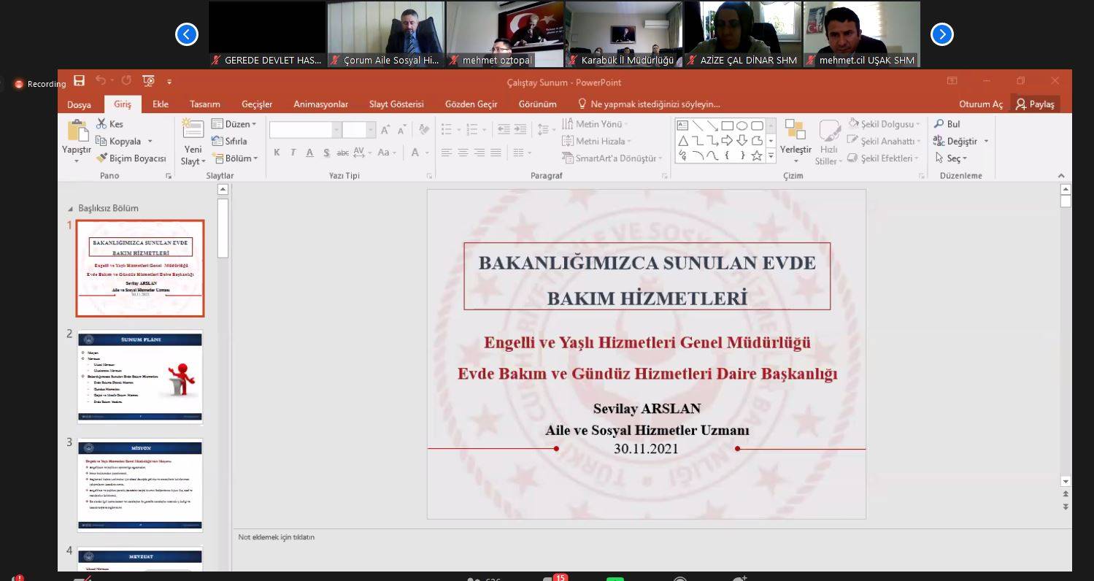Viewport: 1094px width, 581px height.
Task: Click the 'Ne yapmak istediğinizi söyleyin' search box
Action: [649, 104]
